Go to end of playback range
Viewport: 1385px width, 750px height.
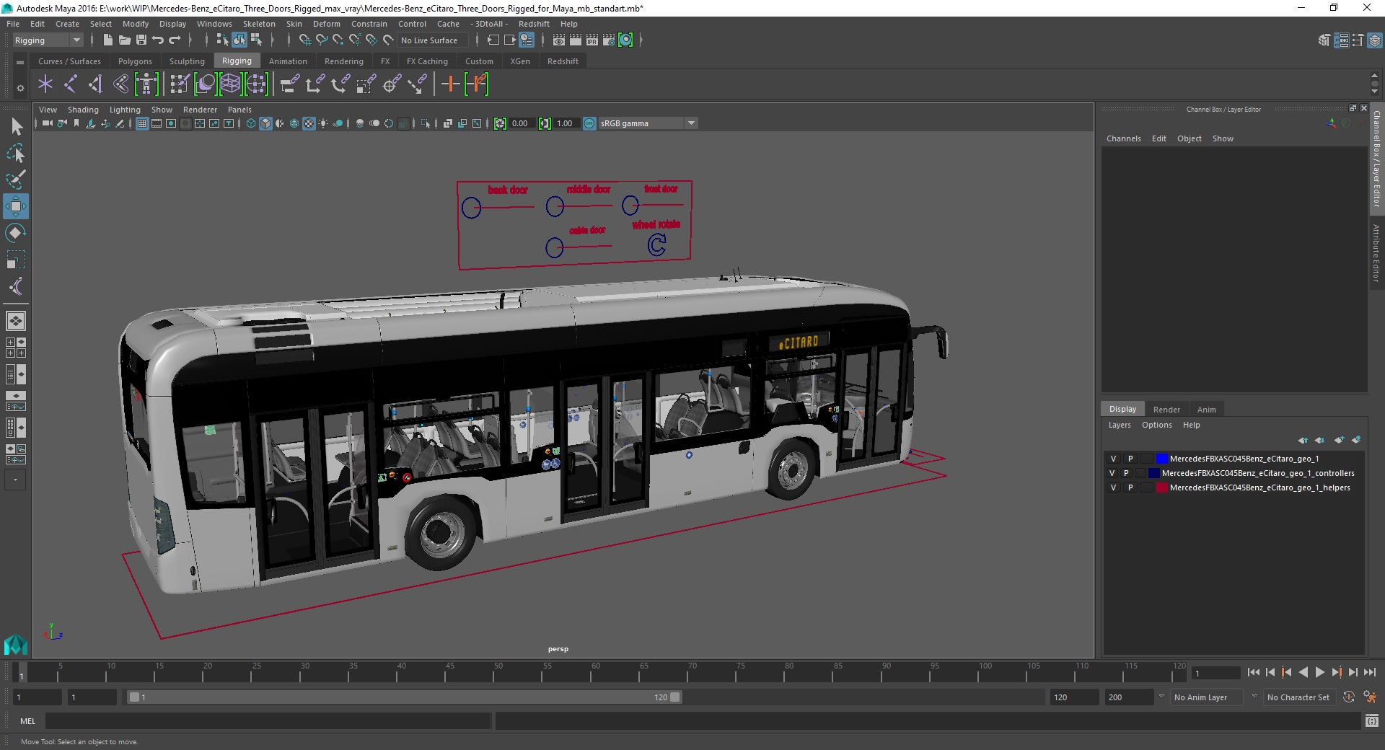point(1370,672)
